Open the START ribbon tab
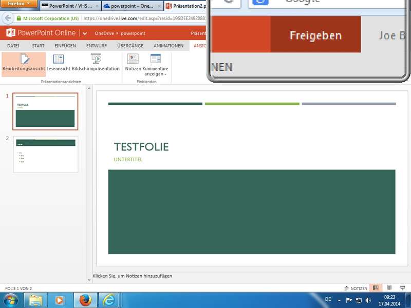Viewport: 411px width, 308px height. [38, 46]
